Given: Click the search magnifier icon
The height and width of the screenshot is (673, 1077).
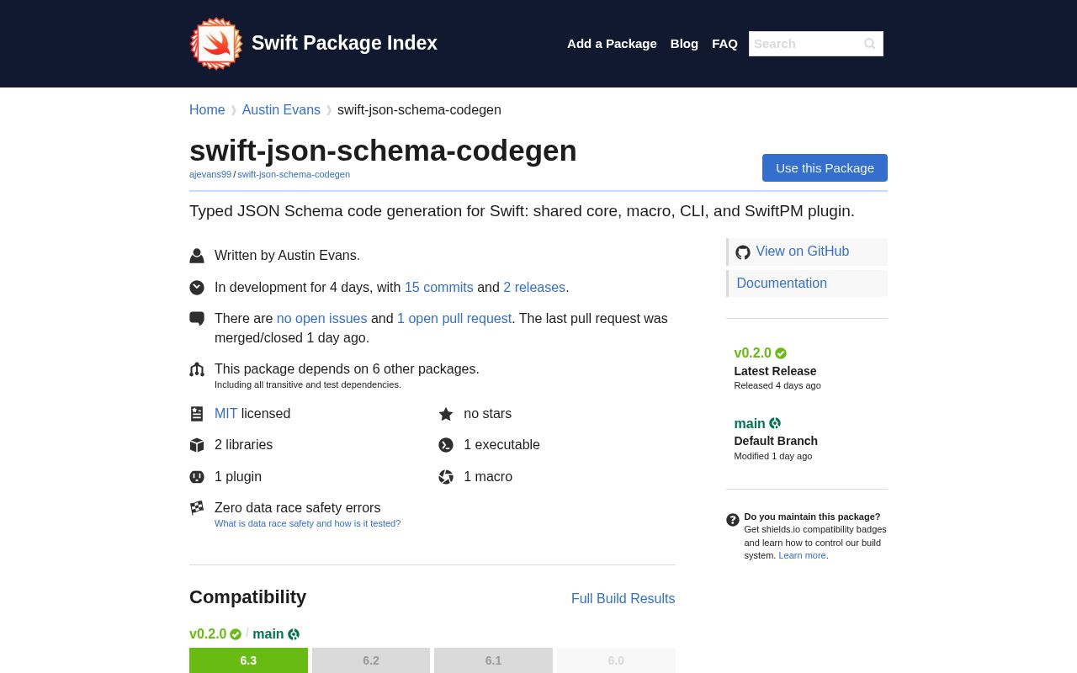Looking at the screenshot, I should click(x=869, y=44).
